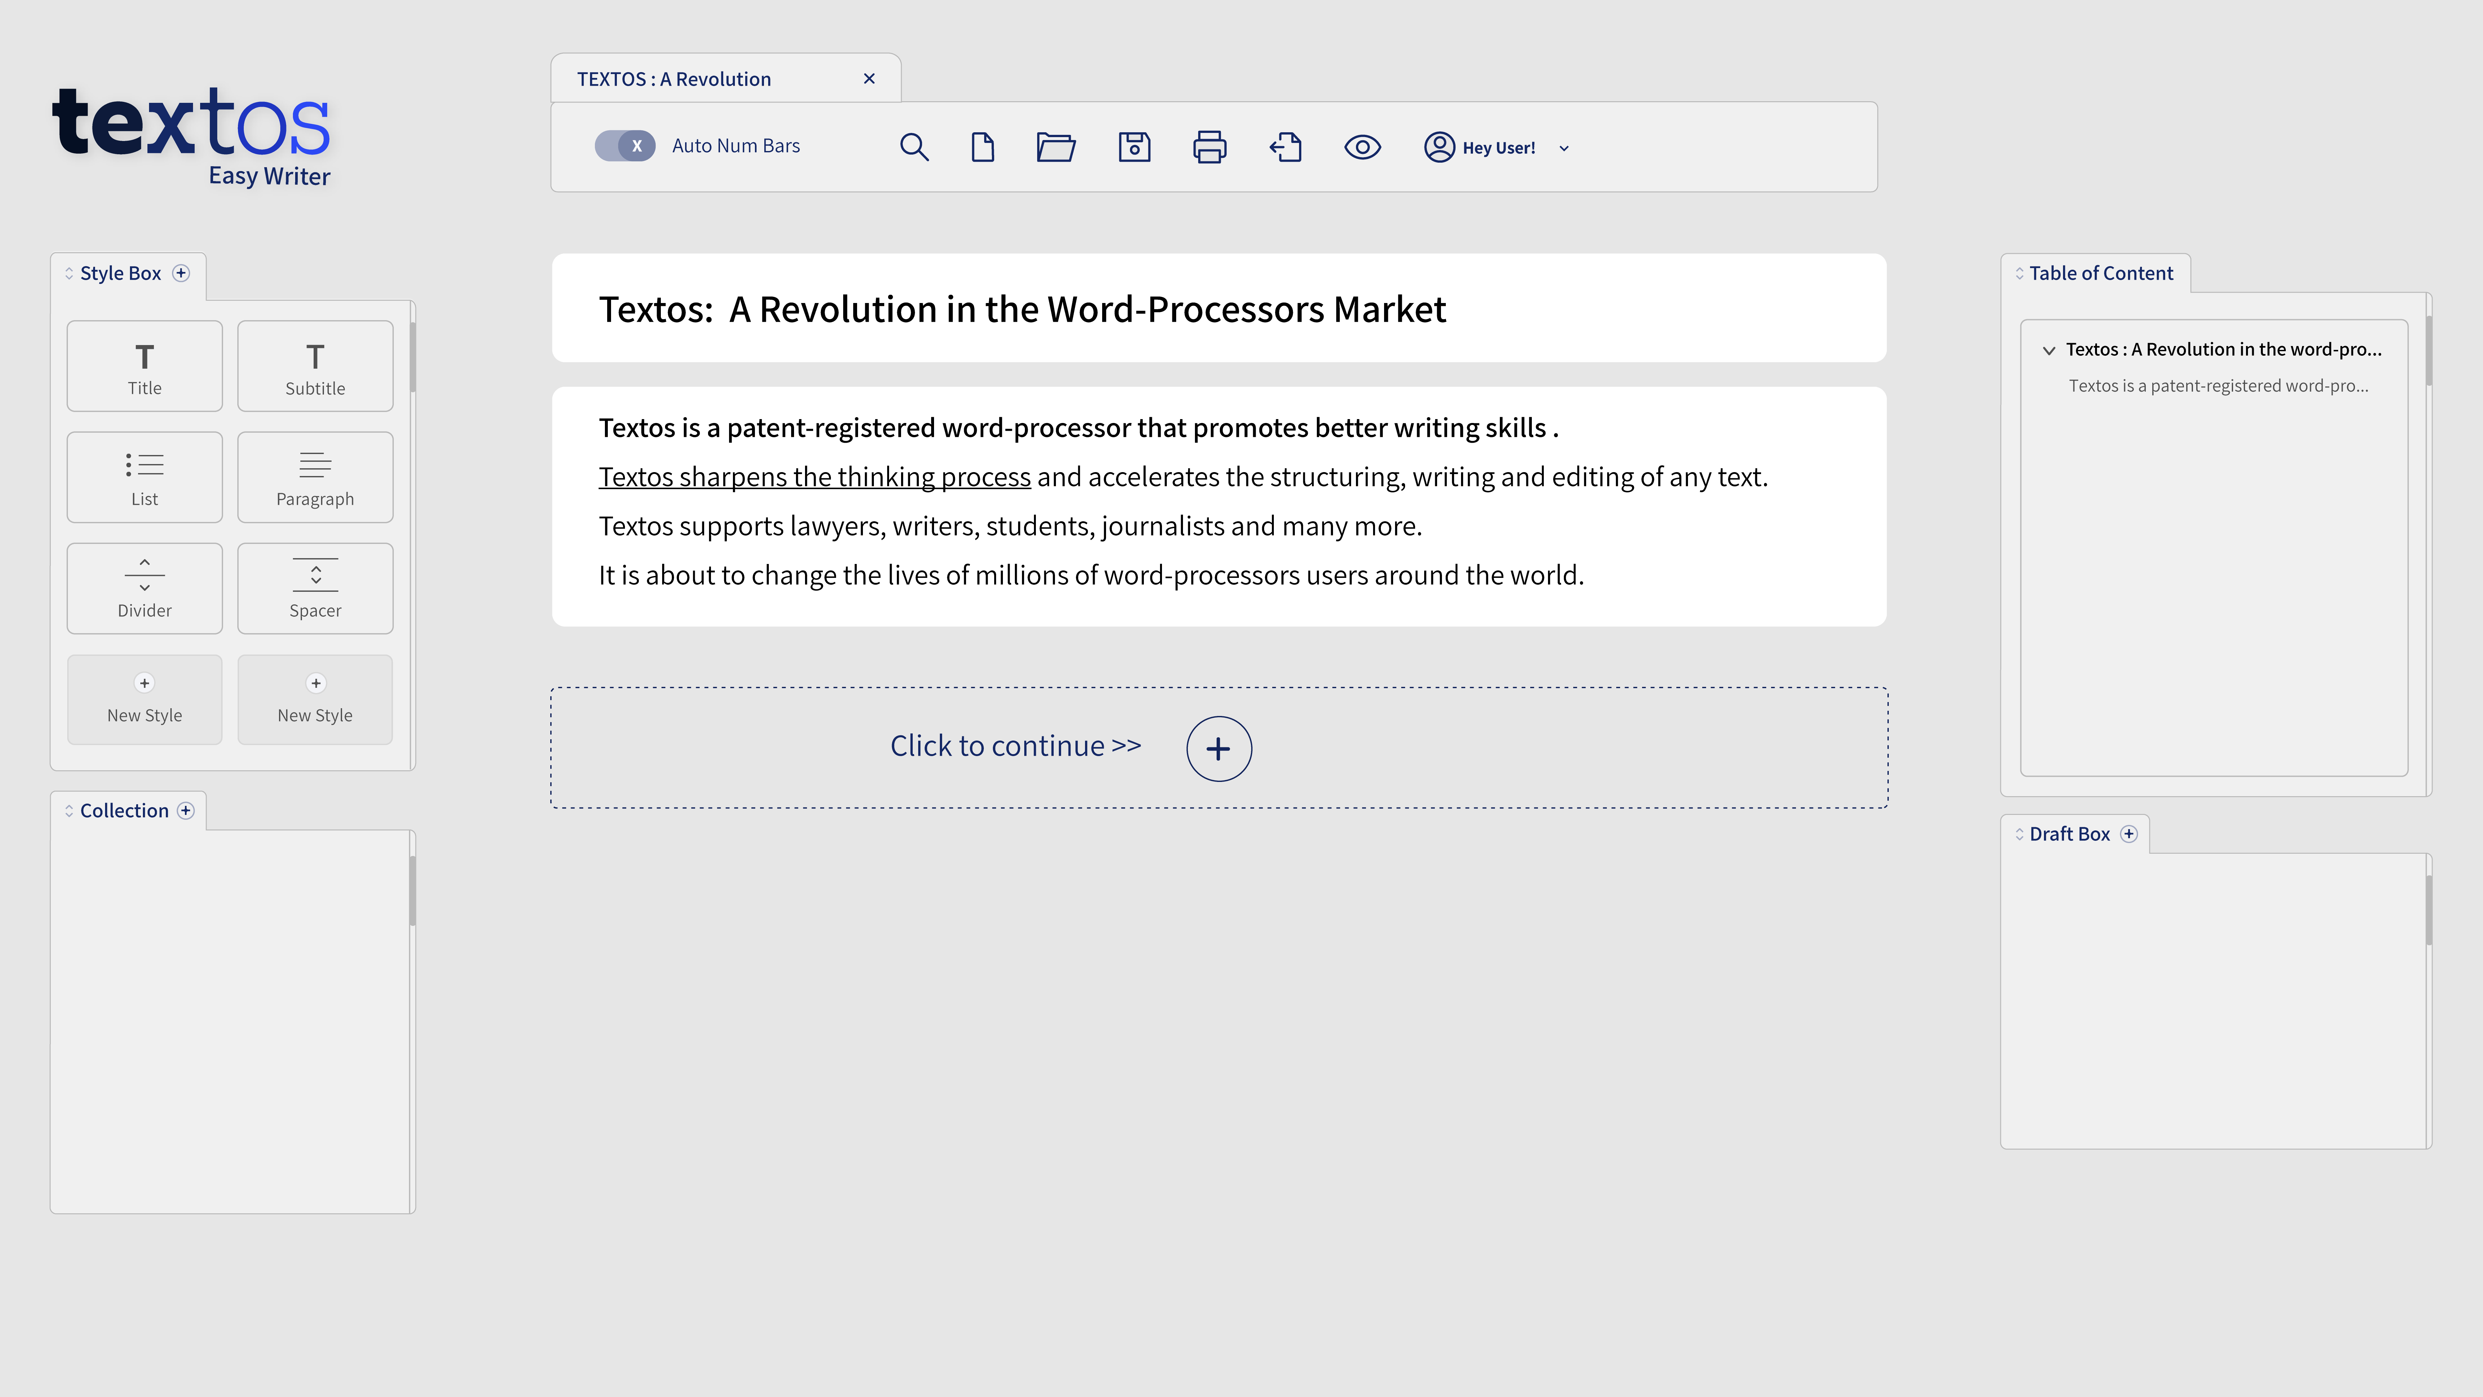Collapse the Draft Box panel chevrons
Viewport: 2483px width, 1397px height.
(x=2019, y=834)
